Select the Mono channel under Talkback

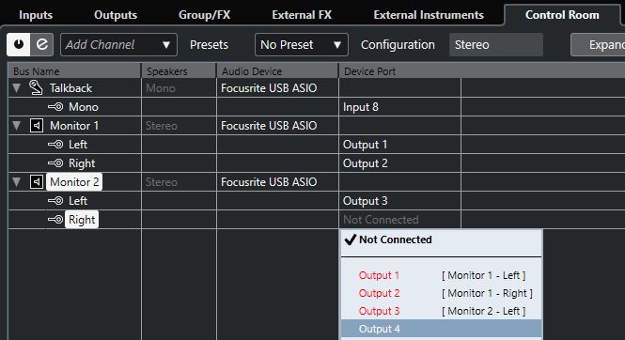(84, 107)
